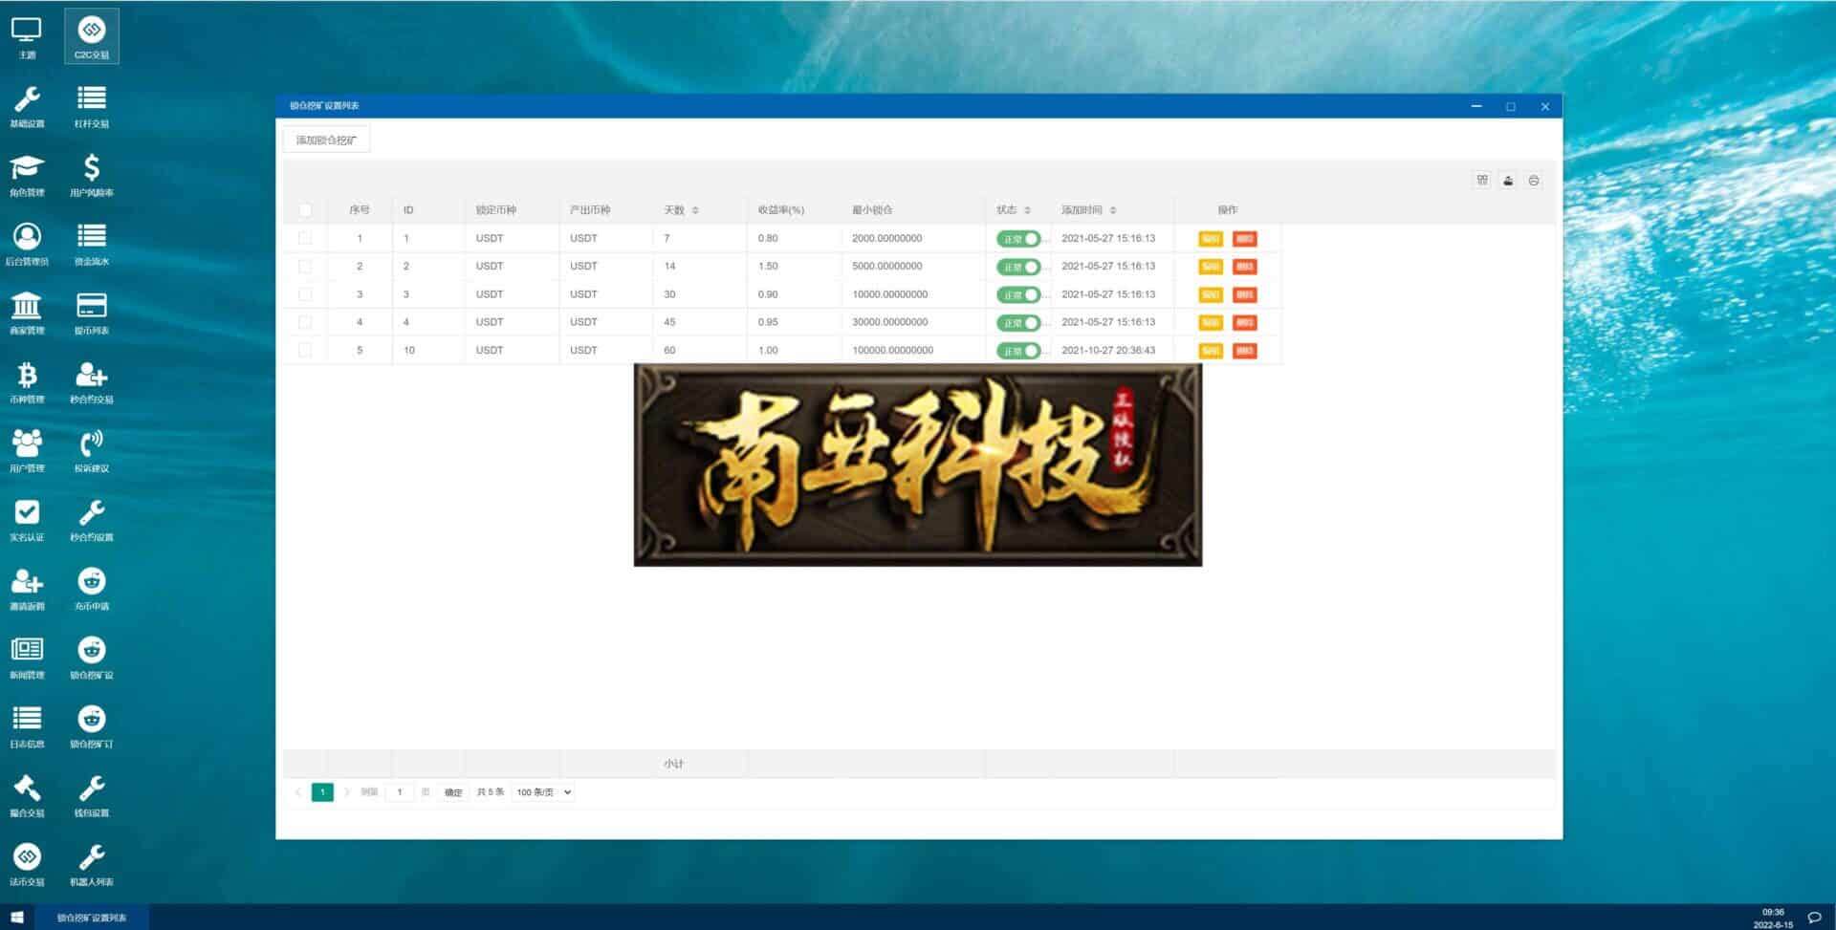Click the 2021-10-27 20:36:43 timestamp

[1108, 350]
